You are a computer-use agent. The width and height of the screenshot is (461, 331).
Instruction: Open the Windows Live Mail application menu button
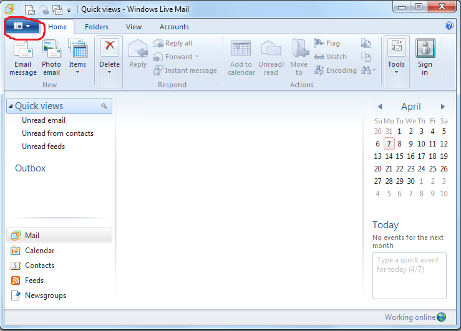click(22, 26)
